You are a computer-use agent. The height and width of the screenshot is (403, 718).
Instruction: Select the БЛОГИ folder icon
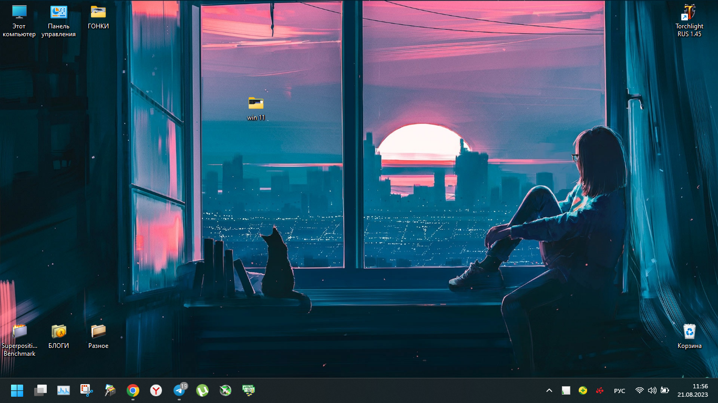(59, 337)
